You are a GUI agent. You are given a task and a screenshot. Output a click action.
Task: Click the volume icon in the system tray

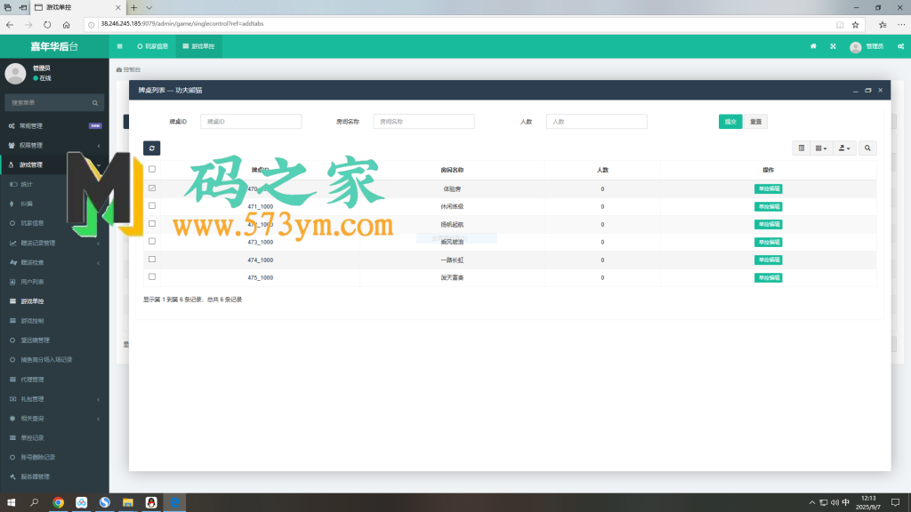[834, 502]
